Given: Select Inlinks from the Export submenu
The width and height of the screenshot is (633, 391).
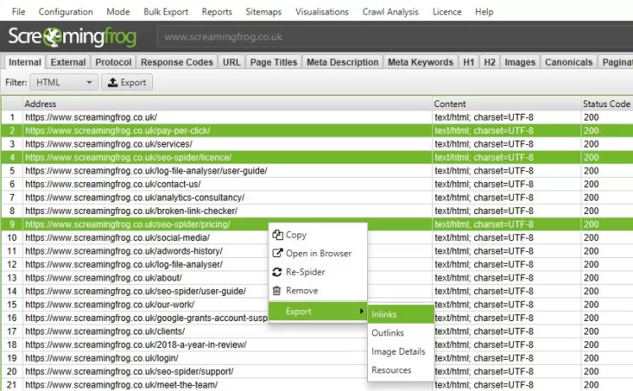Looking at the screenshot, I should point(384,314).
